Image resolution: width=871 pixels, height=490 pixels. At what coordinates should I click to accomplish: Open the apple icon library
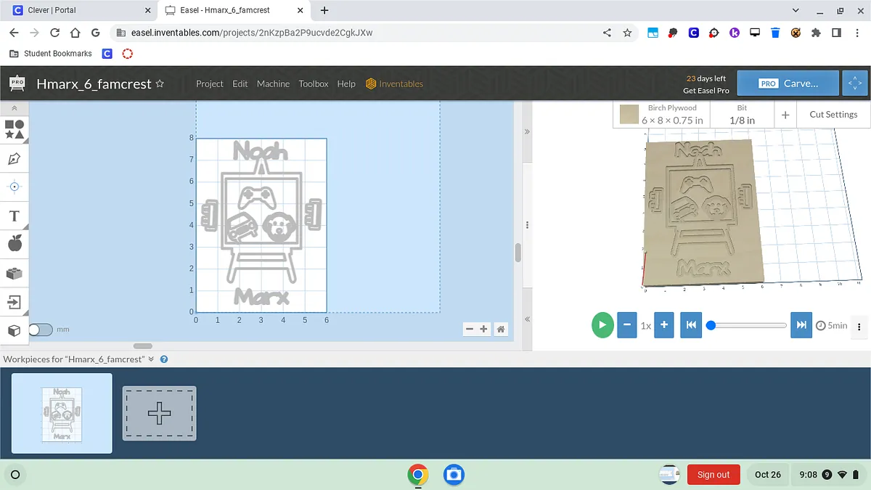[x=15, y=244]
